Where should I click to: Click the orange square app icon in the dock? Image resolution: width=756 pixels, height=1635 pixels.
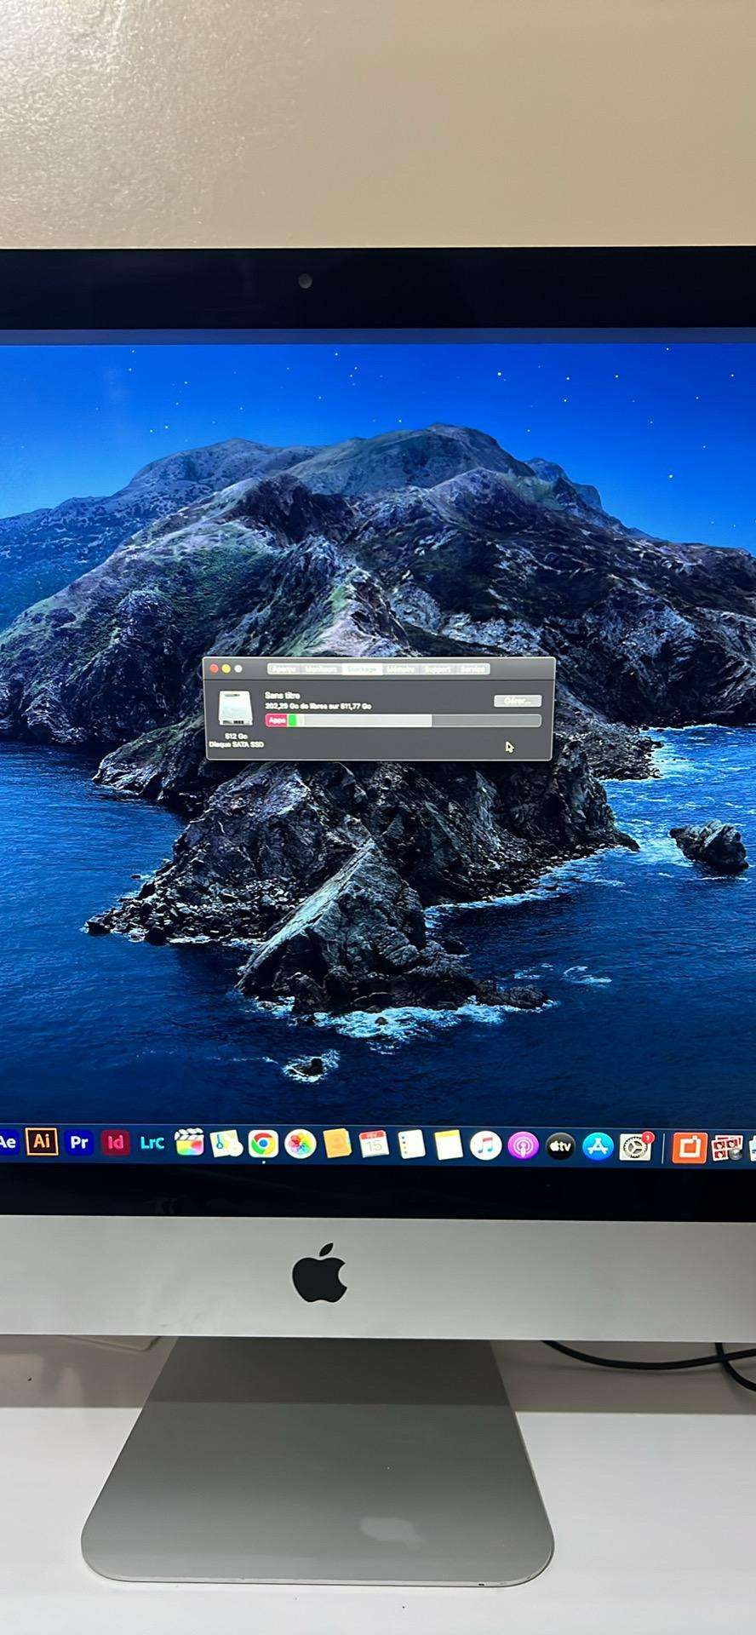pyautogui.click(x=689, y=1148)
